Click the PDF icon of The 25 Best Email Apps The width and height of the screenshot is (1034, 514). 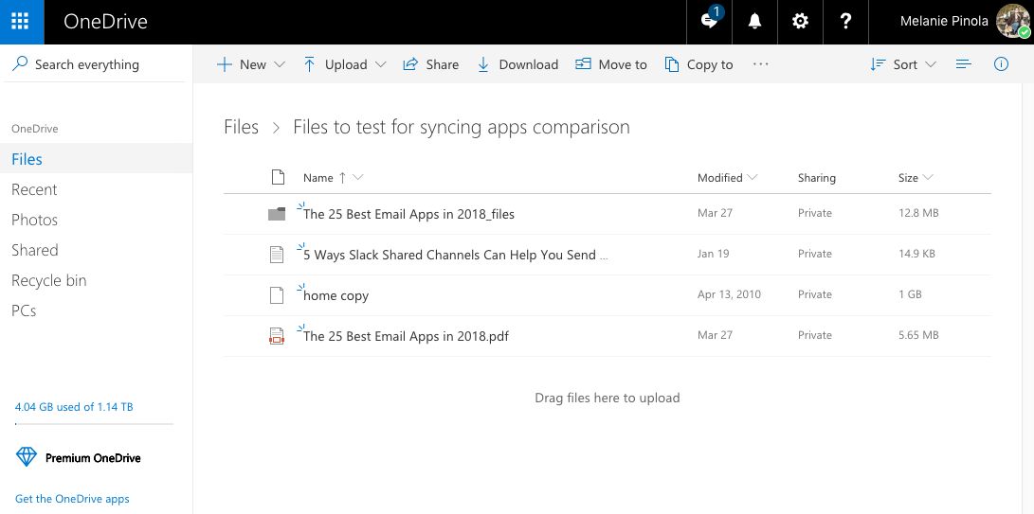point(277,335)
